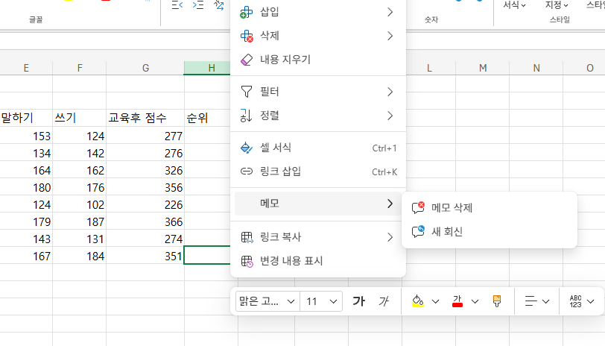This screenshot has height=346, width=605.
Task: Choose 링크 삽입 from the context menu
Action: click(x=318, y=172)
